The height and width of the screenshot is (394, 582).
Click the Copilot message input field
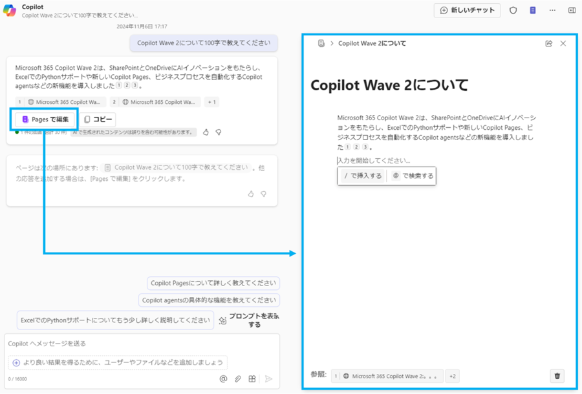tap(116, 343)
